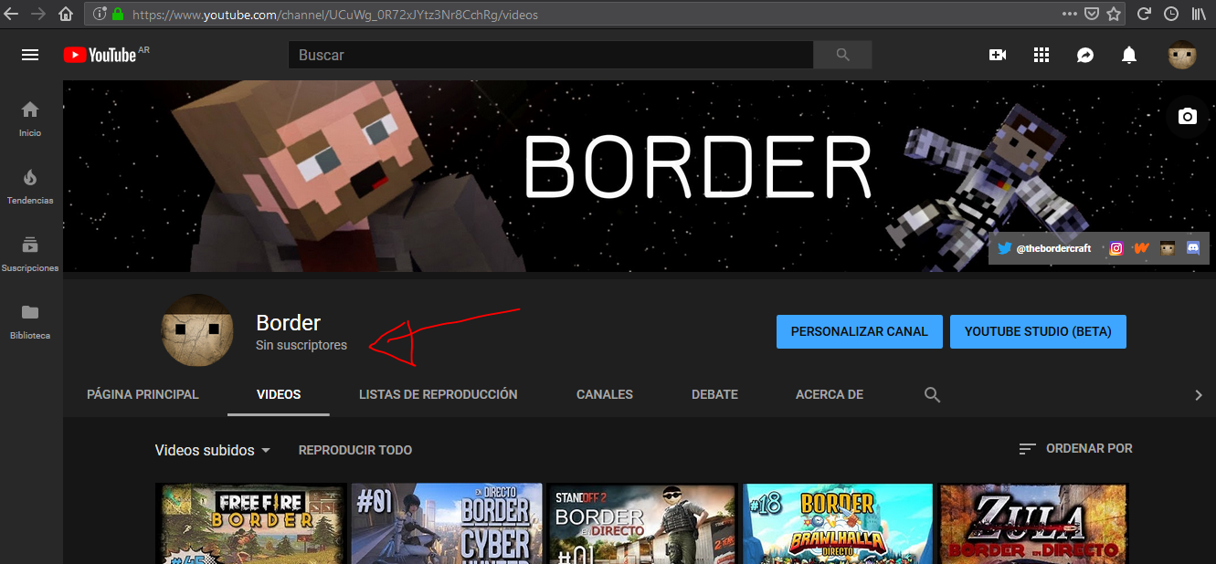Open the Minecraft head link icon on banner
1216x564 pixels.
pyautogui.click(x=1168, y=248)
